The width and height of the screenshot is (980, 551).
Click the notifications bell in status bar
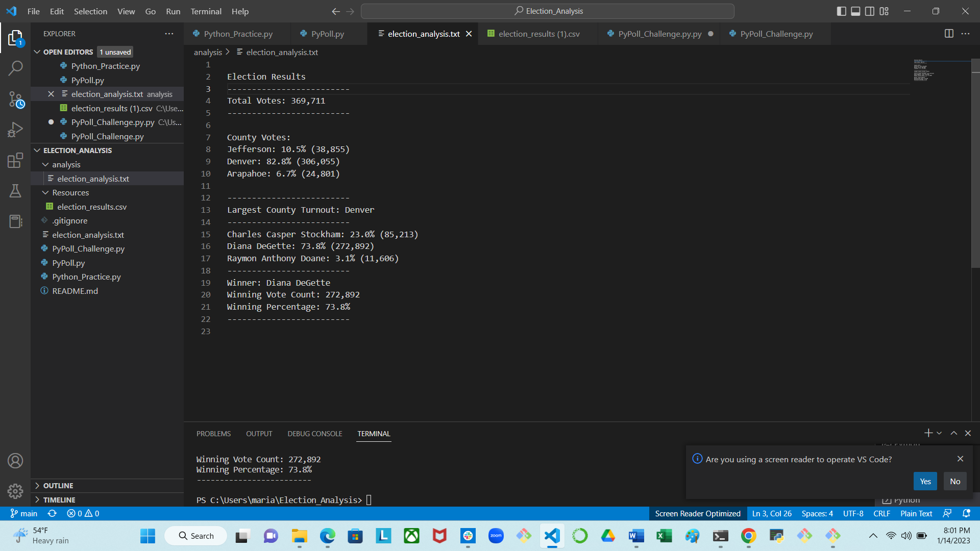coord(966,513)
